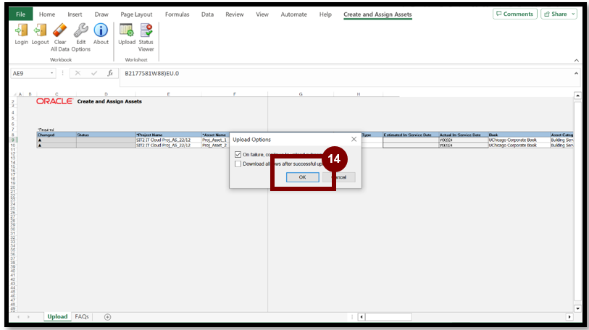The height and width of the screenshot is (330, 589).
Task: Click the horizontal scrollbar left arrow
Action: (x=362, y=317)
